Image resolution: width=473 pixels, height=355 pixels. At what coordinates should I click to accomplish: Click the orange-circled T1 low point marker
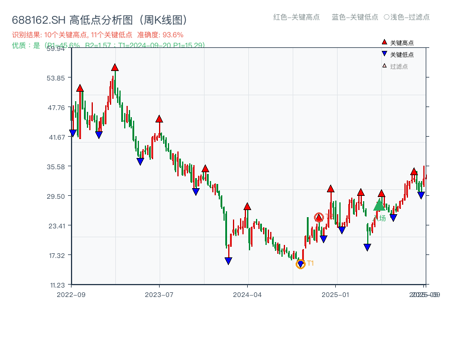coord(300,264)
